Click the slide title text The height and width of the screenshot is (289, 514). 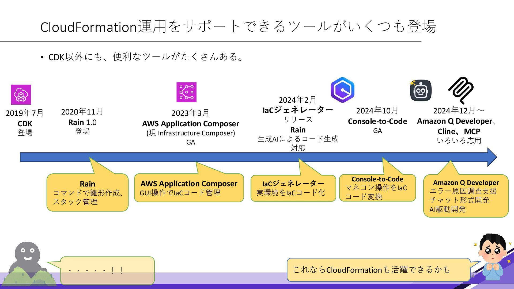238,27
